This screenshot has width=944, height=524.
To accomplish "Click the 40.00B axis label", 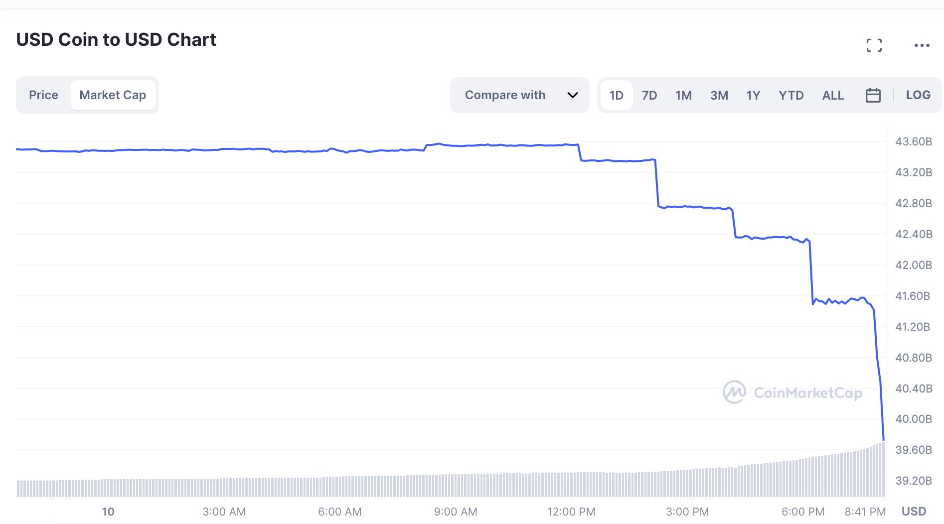I will [x=913, y=419].
